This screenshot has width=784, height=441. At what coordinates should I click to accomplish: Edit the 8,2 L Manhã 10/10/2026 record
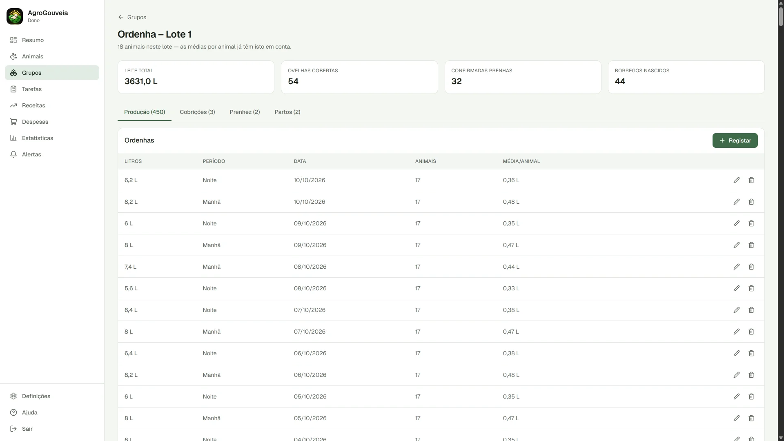736,202
